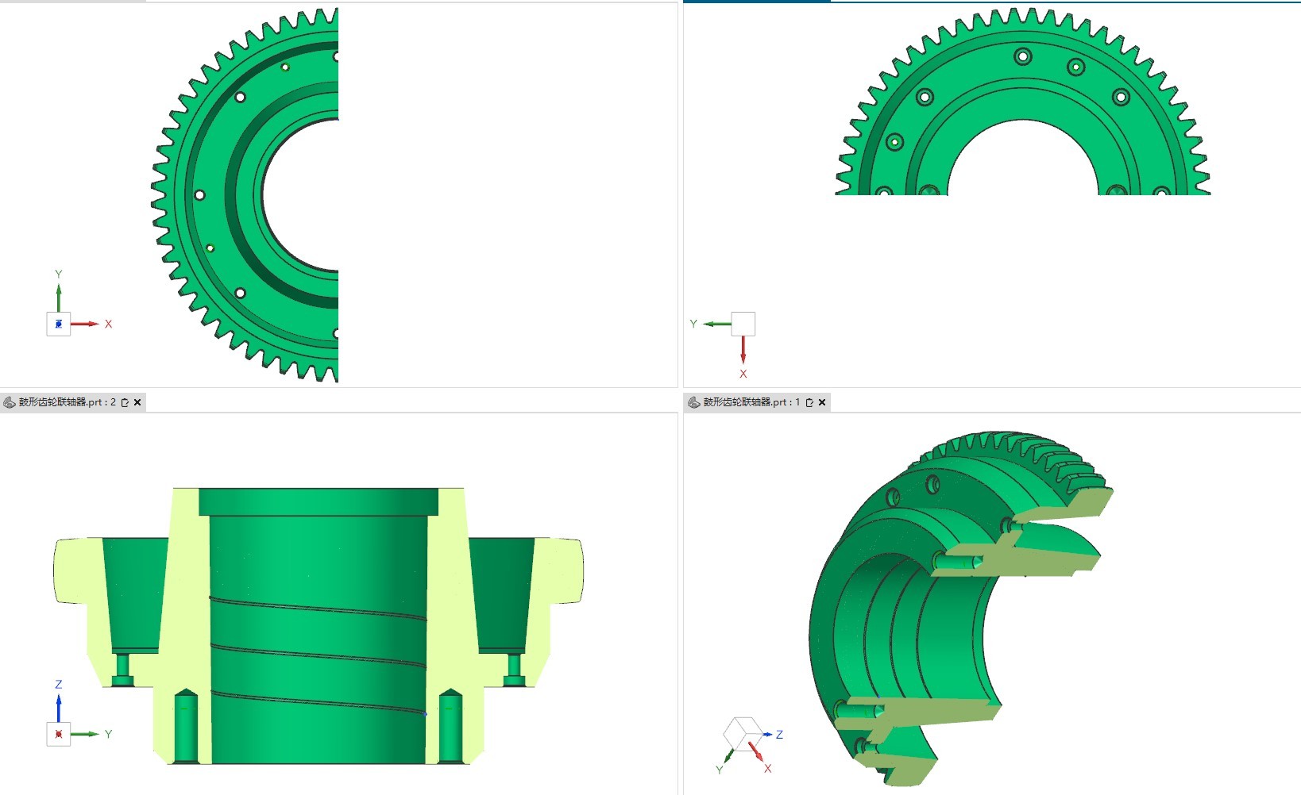
Task: Select the 鼓形齿轮联轴器.prt : 1 view tab
Action: coord(757,402)
